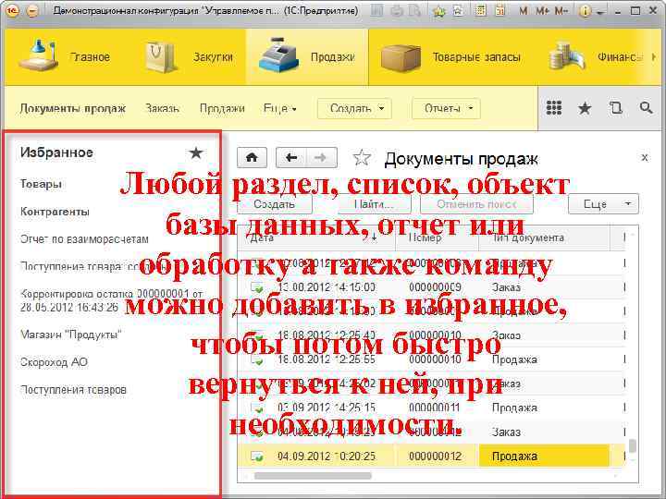The image size is (666, 499).
Task: Open the history icon in tools panel
Action: 615,108
